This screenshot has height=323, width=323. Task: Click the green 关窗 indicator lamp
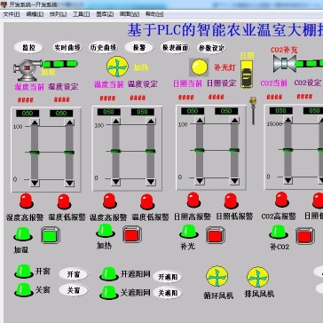[24, 290]
